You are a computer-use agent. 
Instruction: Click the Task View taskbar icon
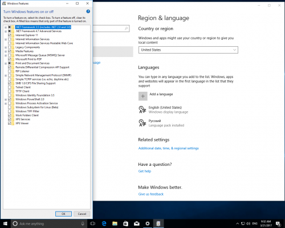coord(93,223)
